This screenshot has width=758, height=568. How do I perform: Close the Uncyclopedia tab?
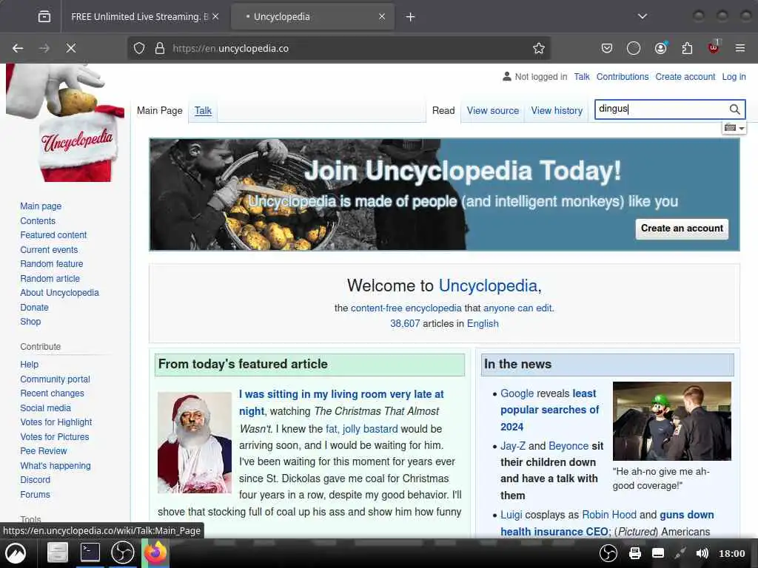click(x=382, y=16)
